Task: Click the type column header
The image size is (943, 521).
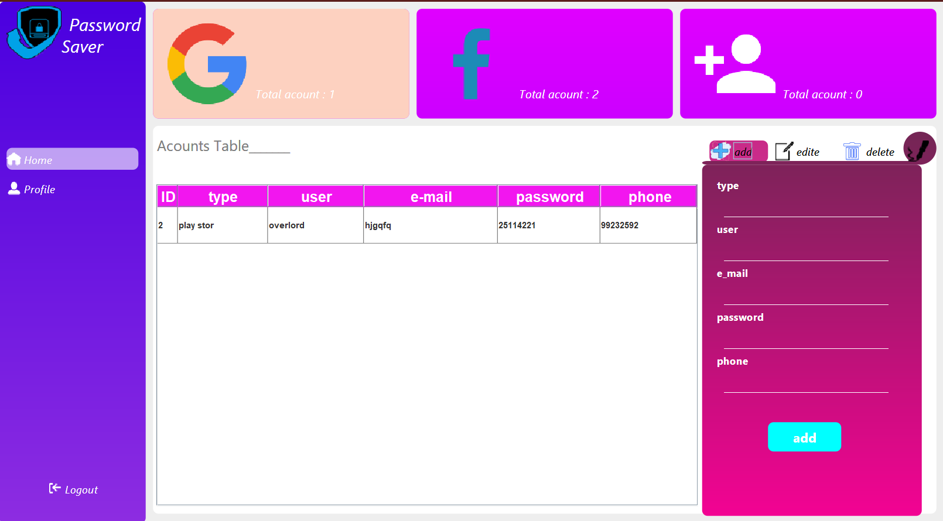Action: pyautogui.click(x=223, y=197)
